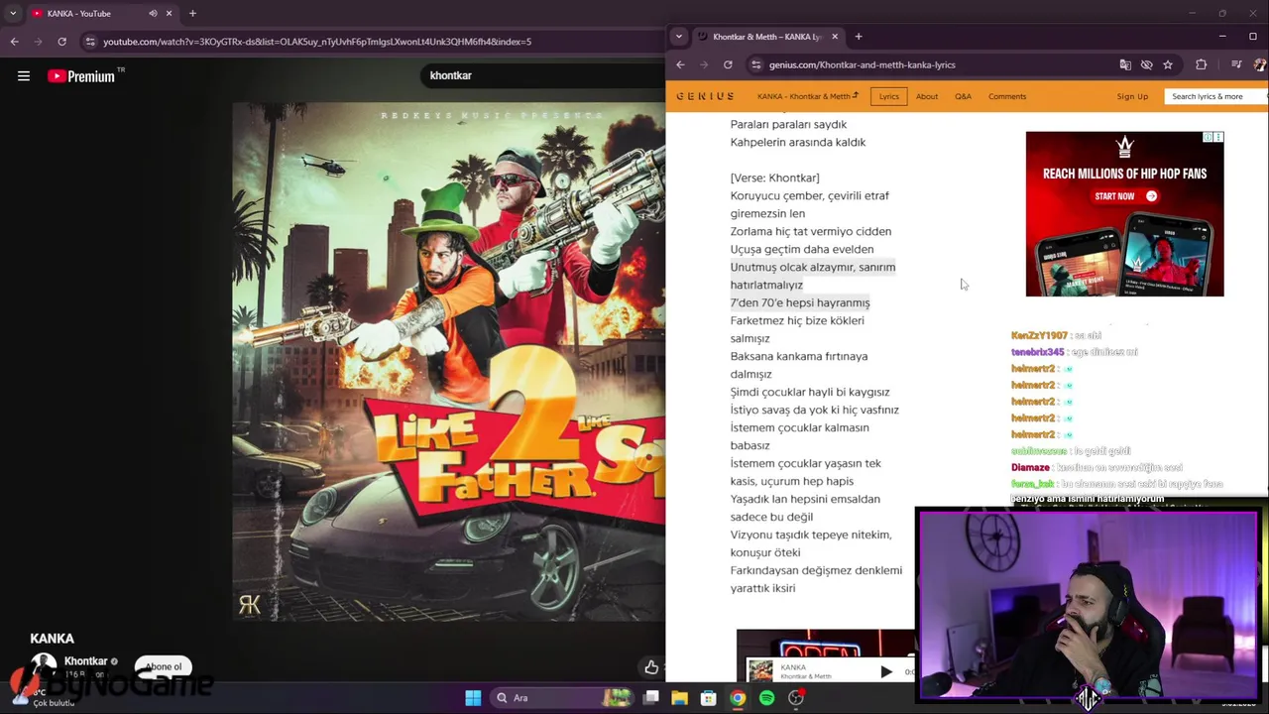Open File Explorer from the taskbar

(x=679, y=698)
